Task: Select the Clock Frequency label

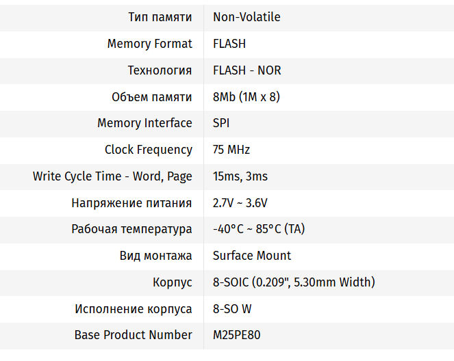Action: (x=148, y=150)
